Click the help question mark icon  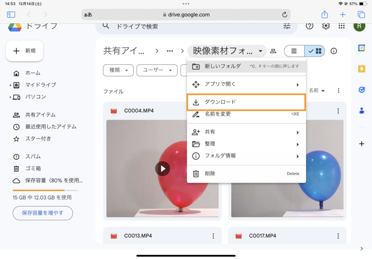tap(310, 26)
